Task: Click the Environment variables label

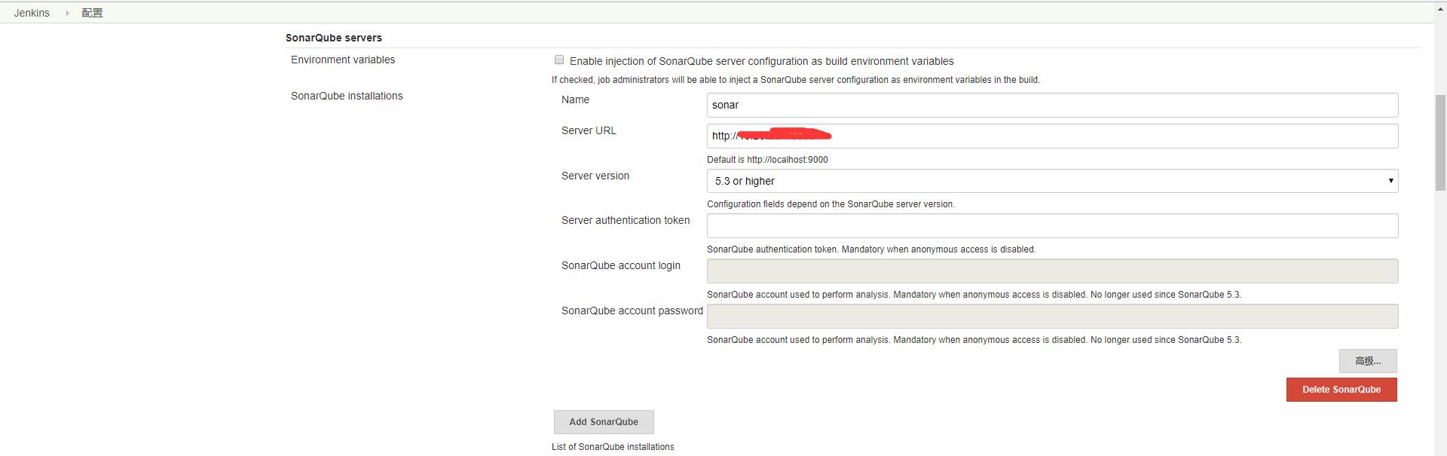Action: click(x=342, y=60)
